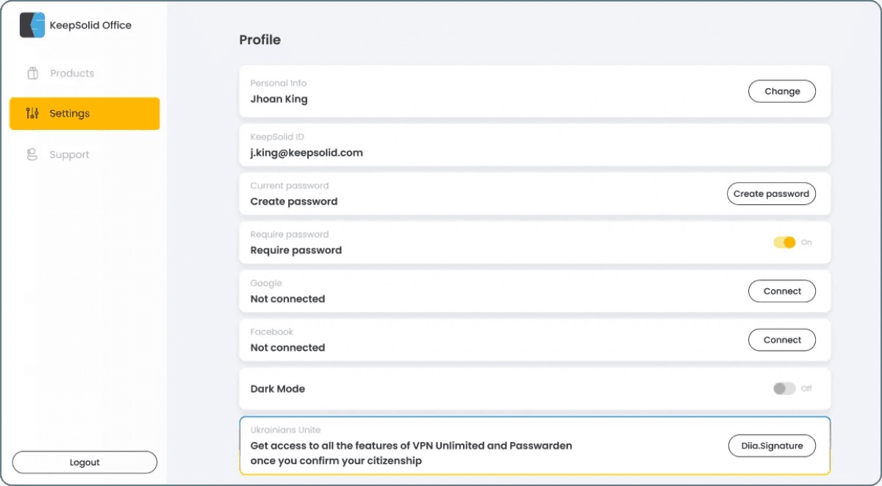Click the KeepSolid Office title text
The image size is (882, 486).
(90, 25)
